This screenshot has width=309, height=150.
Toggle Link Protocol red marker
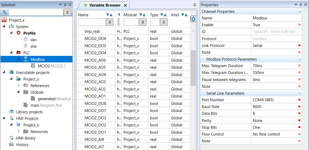click(299, 45)
